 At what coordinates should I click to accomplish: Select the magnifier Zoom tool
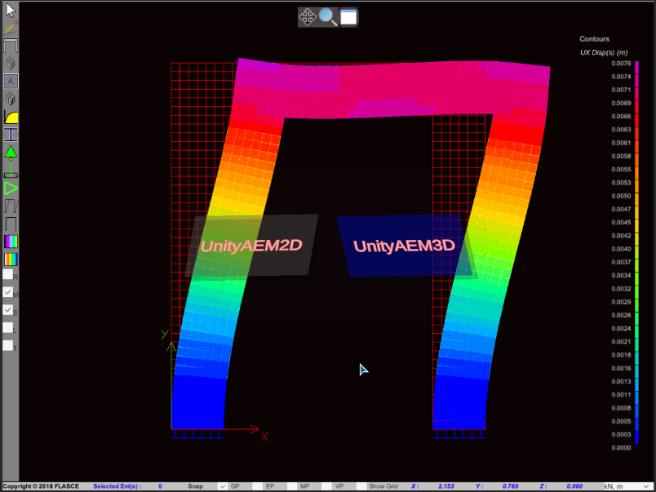pyautogui.click(x=328, y=16)
